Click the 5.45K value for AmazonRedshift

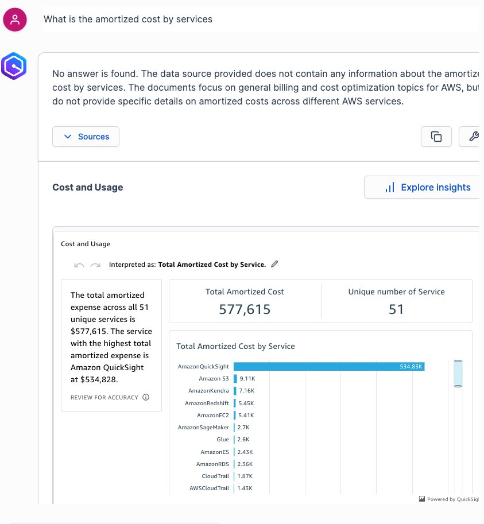(246, 403)
